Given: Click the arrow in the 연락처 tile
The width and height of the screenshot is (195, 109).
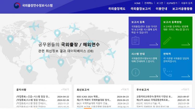Looking at the screenshot, I should [x=186, y=76].
